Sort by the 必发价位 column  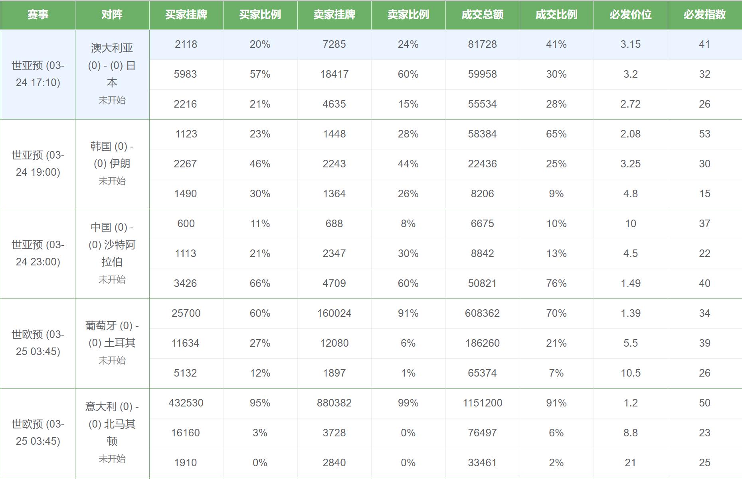631,15
